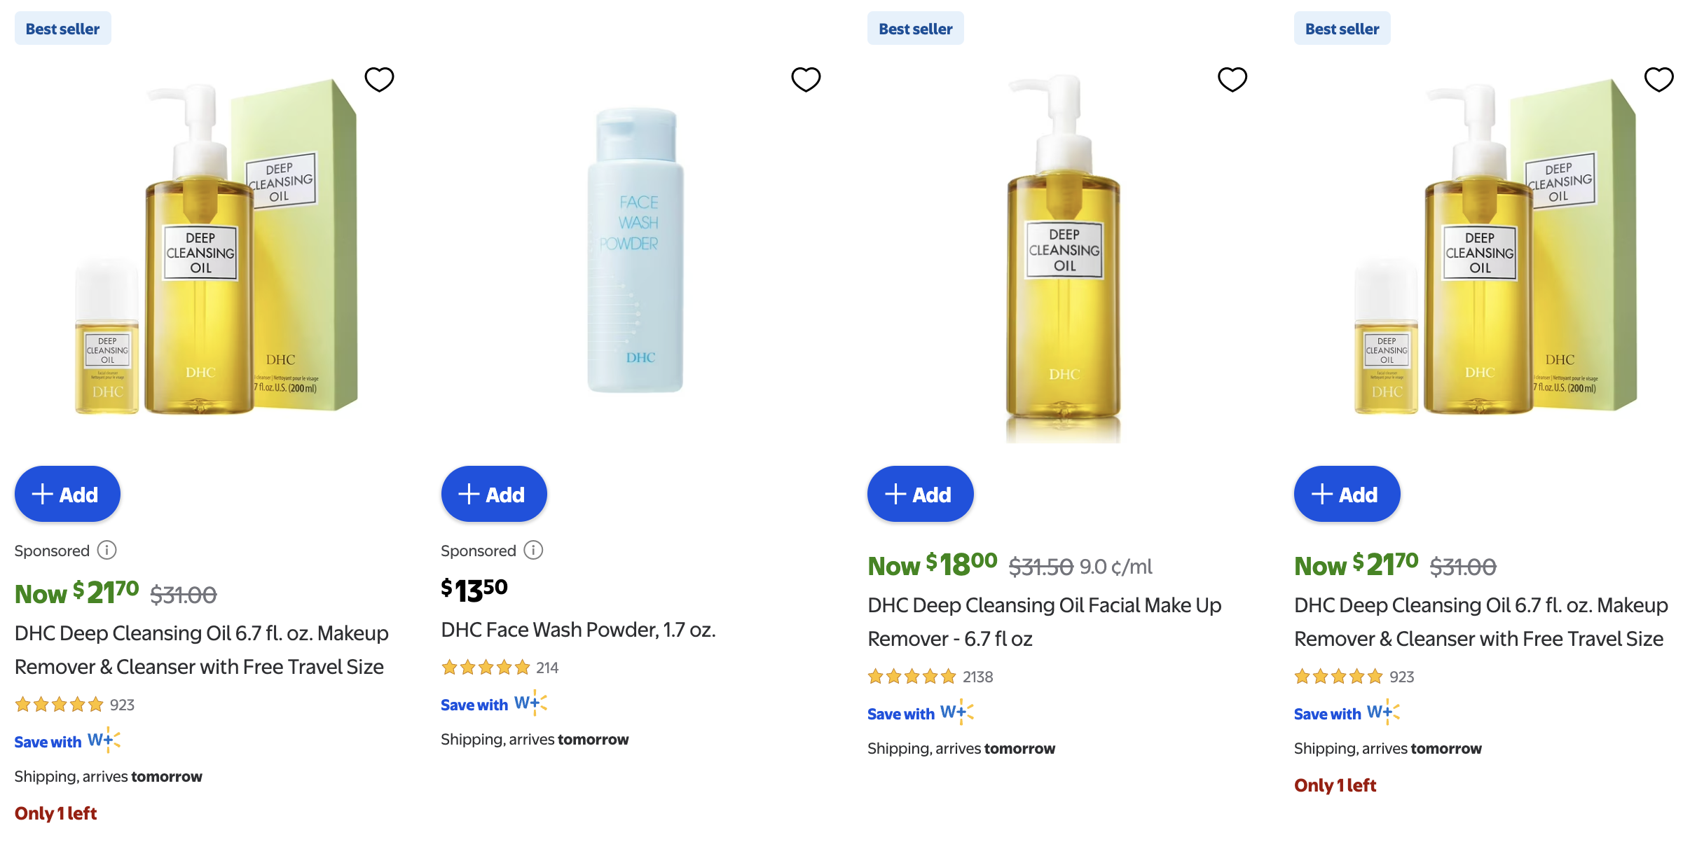
Task: Open DHC Face Wash Powder, 1.7 oz. link
Action: click(578, 630)
